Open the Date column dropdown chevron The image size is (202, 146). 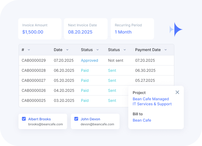point(67,50)
